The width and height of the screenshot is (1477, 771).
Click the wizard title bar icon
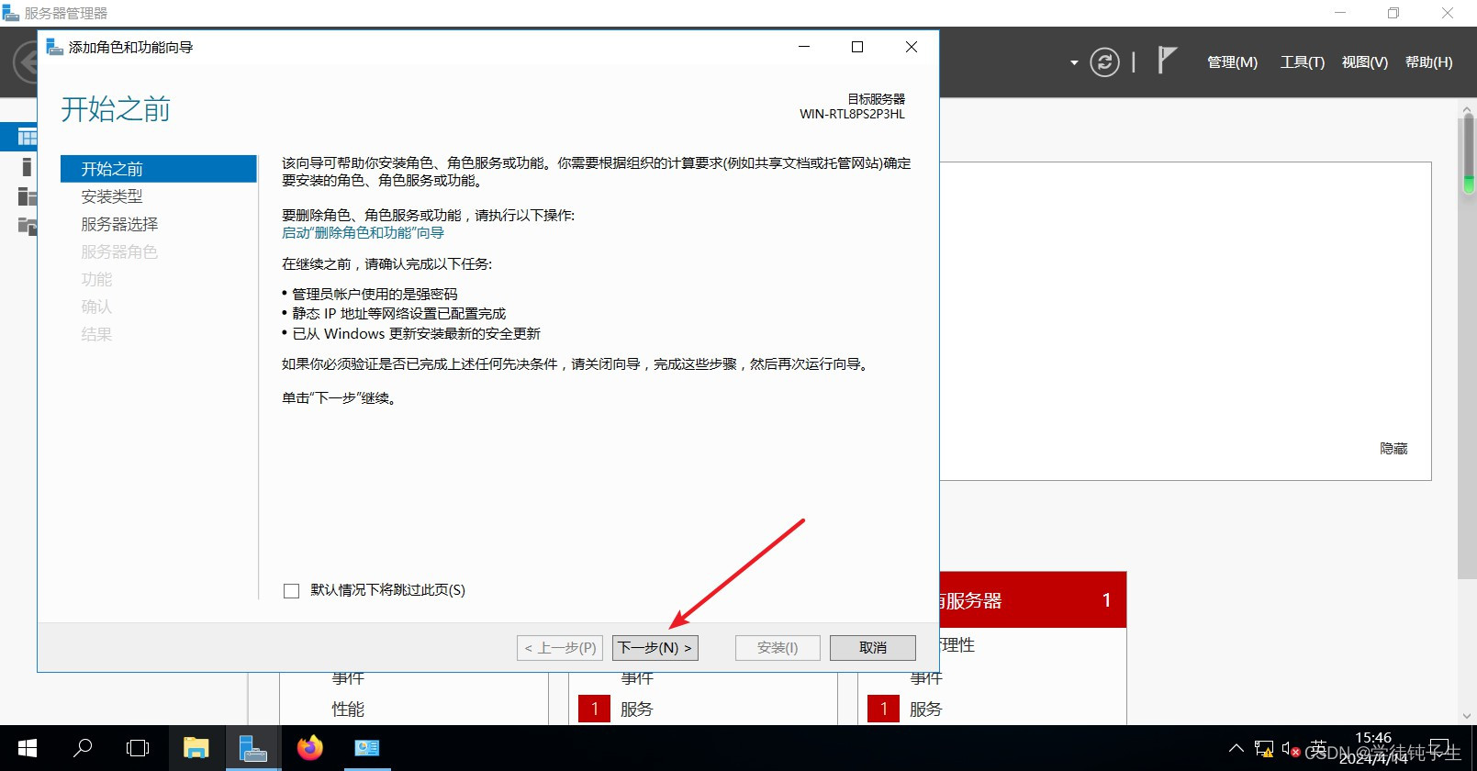[54, 47]
